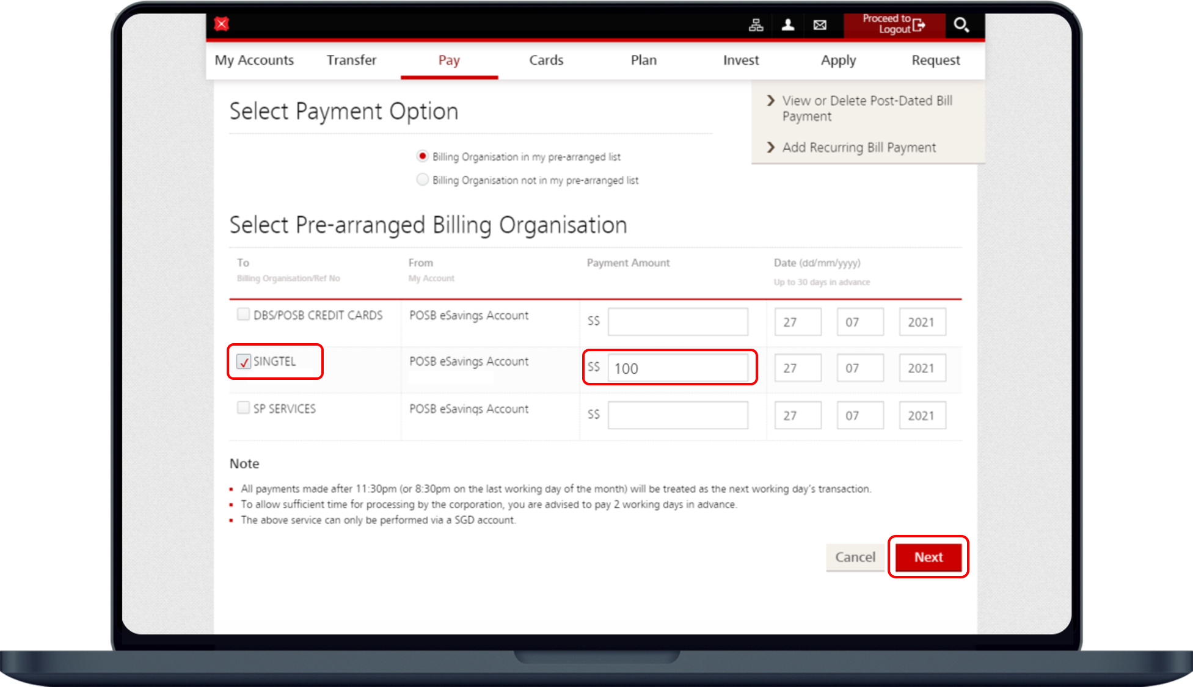Open the My Accounts menu

click(x=254, y=60)
